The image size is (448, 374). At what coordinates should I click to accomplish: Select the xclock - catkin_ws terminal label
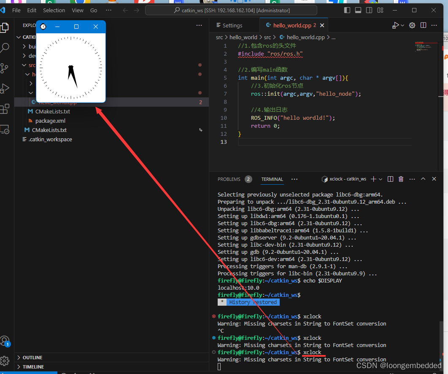click(344, 179)
